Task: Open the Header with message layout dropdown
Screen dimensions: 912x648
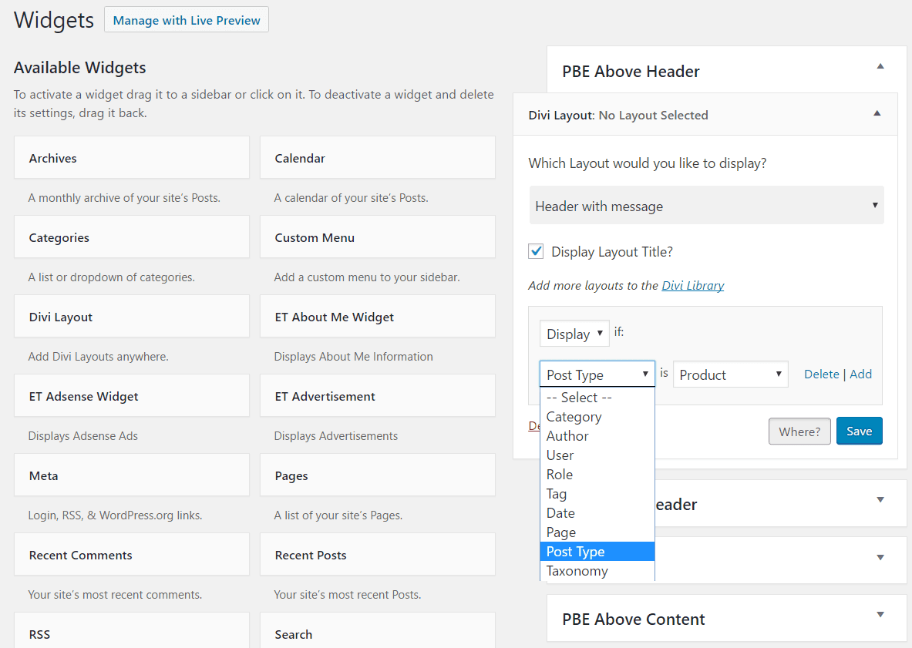Action: [x=706, y=206]
